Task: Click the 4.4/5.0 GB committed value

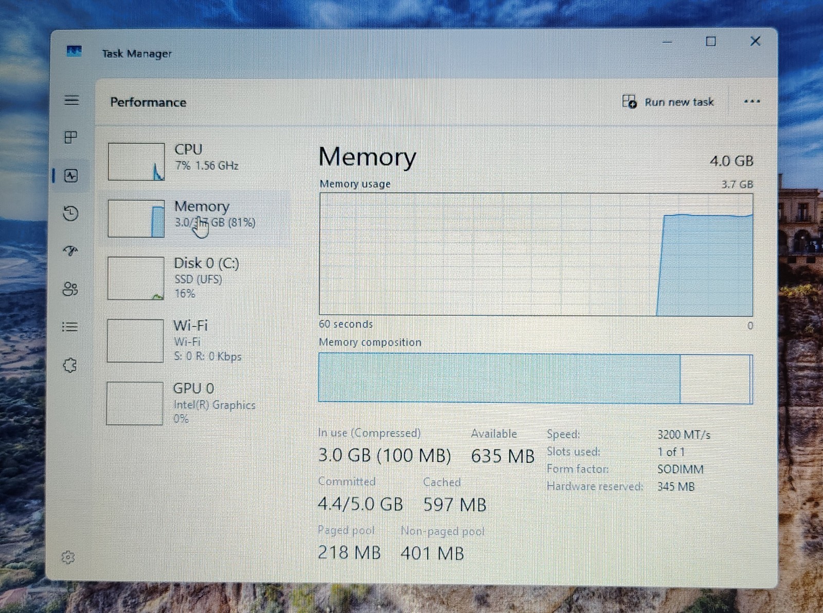Action: click(361, 504)
